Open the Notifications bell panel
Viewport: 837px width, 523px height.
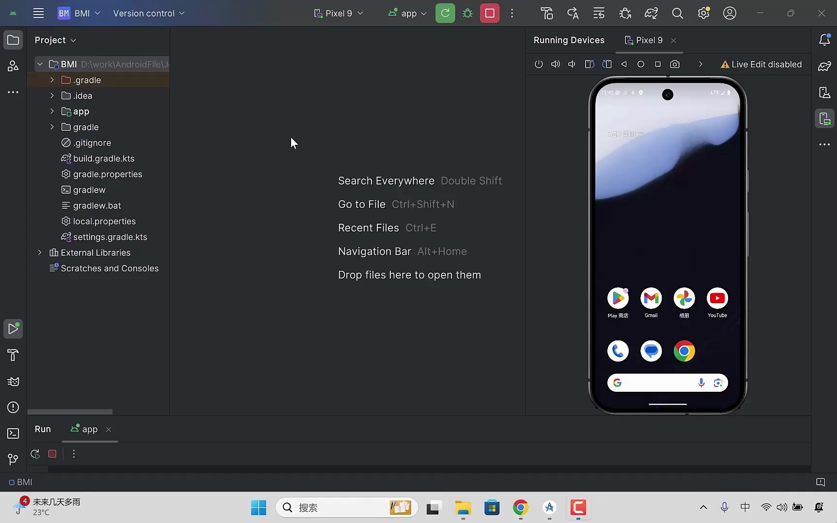click(824, 40)
